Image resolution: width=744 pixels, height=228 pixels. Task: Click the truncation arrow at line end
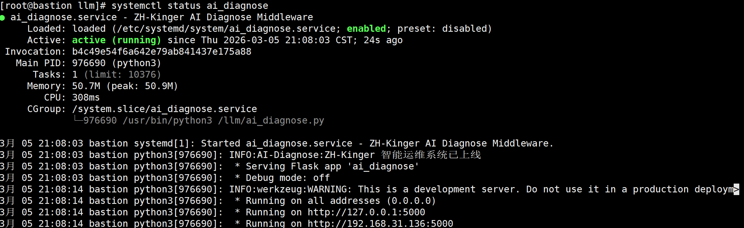pos(736,189)
